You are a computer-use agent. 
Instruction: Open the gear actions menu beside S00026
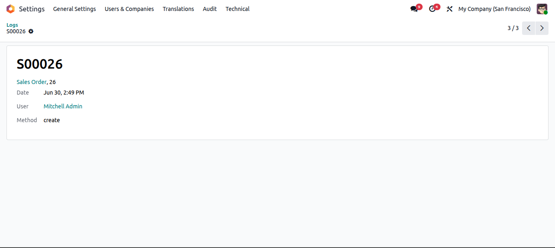coord(31,31)
